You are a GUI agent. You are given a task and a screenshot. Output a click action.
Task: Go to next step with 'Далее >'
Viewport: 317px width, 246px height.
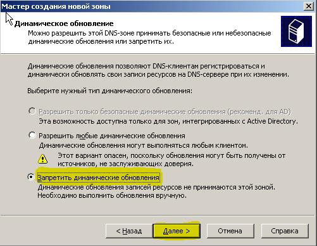point(177,231)
